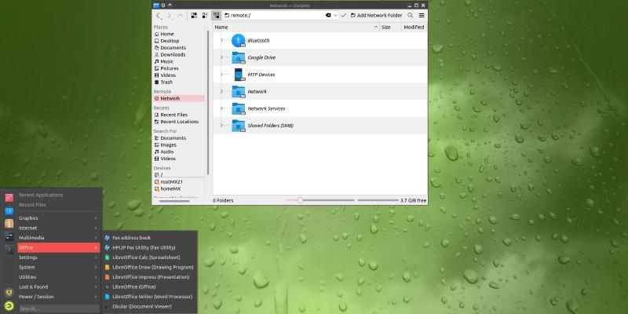
Task: Click the Places panel vertical scrollbar
Action: pos(208,103)
